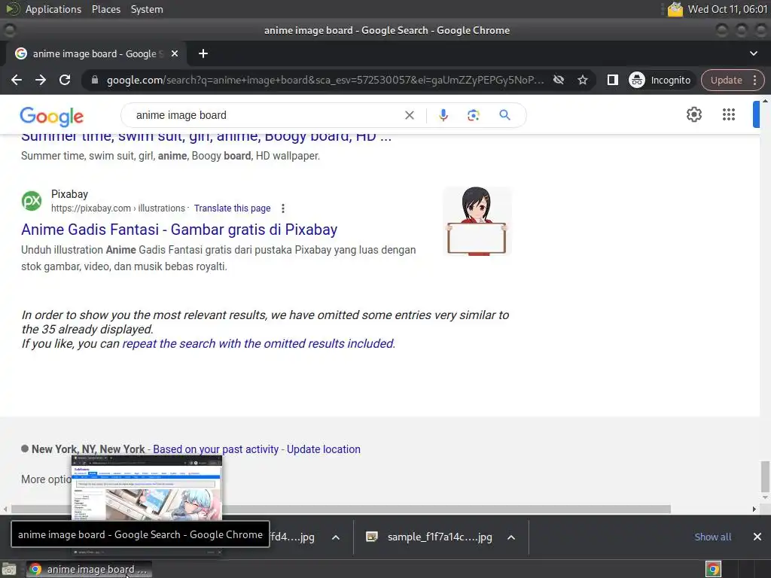Open the Pixabay result's three-dot options
Image resolution: width=771 pixels, height=578 pixels.
pyautogui.click(x=283, y=208)
